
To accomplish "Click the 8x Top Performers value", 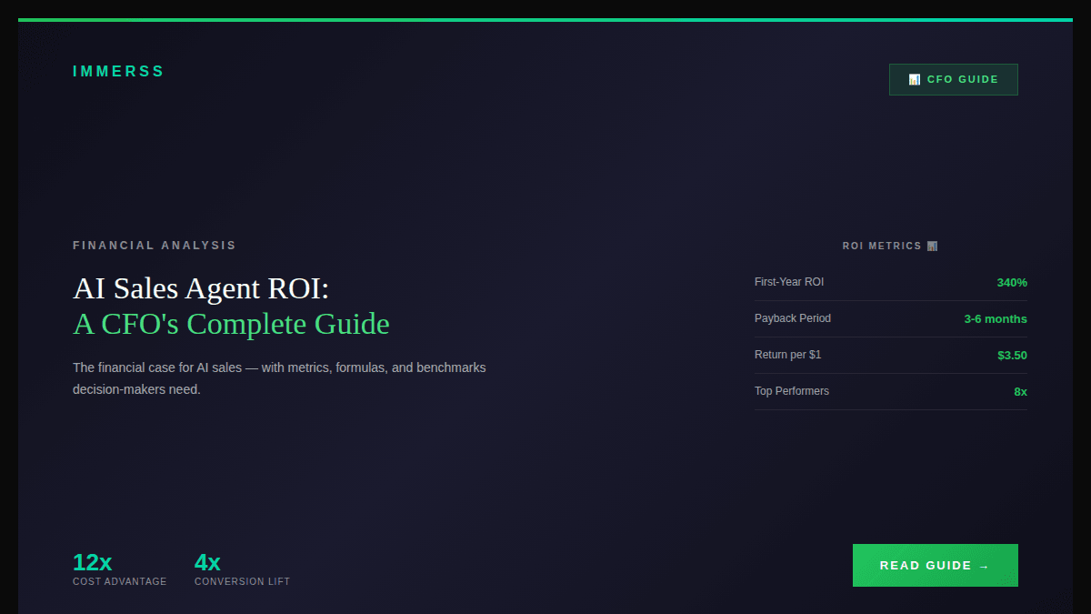I will click(1020, 391).
